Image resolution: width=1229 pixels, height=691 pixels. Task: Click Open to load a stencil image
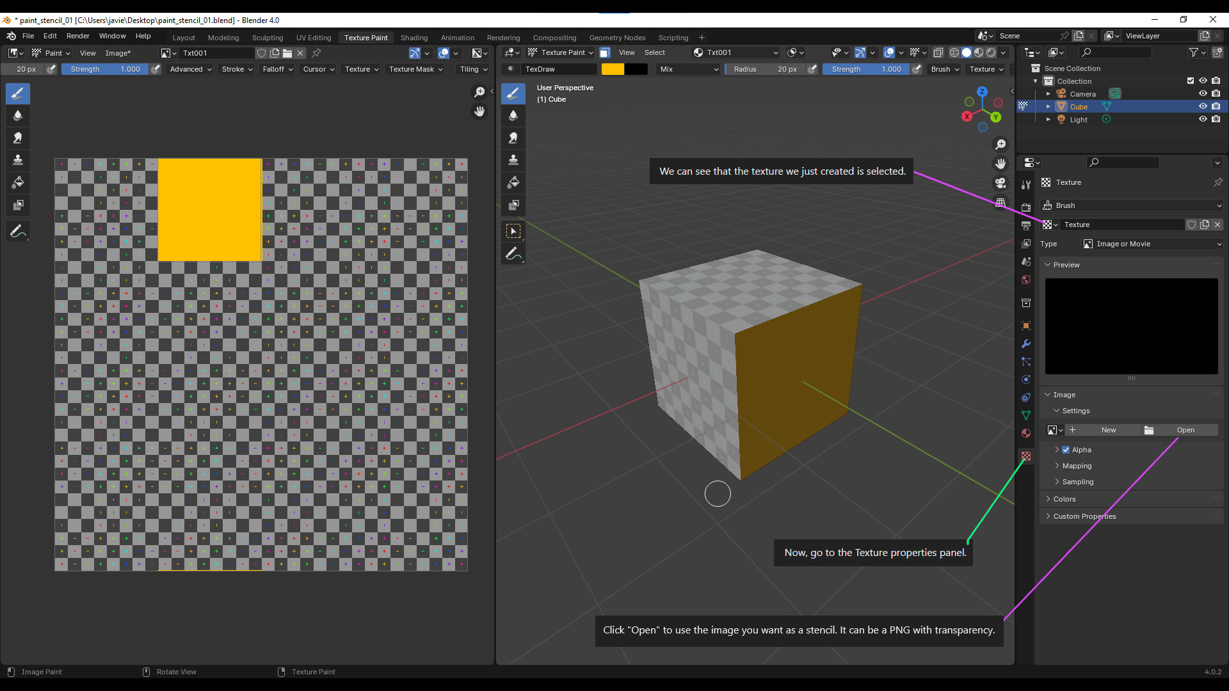coord(1180,430)
